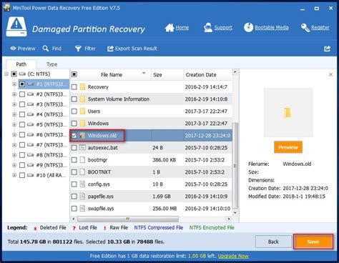Expand the #6 (NTFS) tree node
Screen dimensions: 339x263
[14, 135]
